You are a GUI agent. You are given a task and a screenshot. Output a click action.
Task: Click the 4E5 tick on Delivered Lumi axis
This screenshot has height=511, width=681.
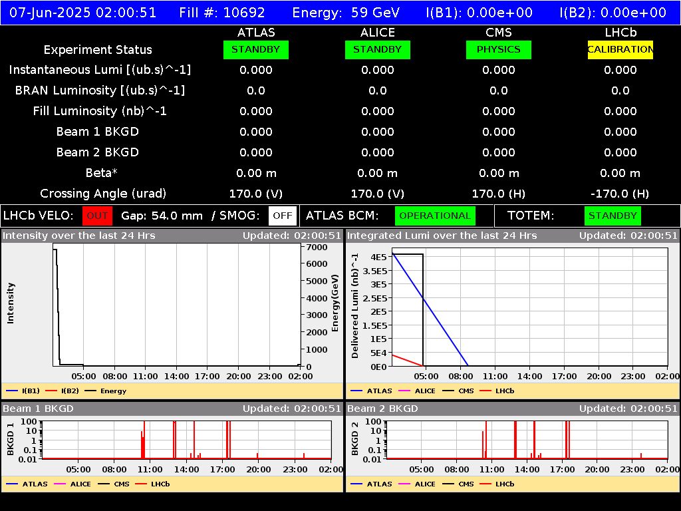pos(378,257)
